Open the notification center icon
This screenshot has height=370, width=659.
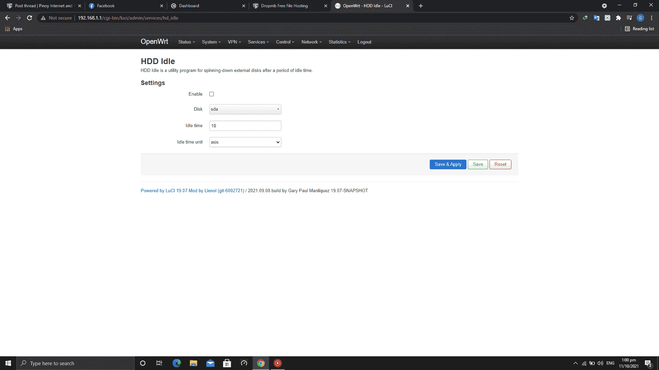tap(648, 363)
